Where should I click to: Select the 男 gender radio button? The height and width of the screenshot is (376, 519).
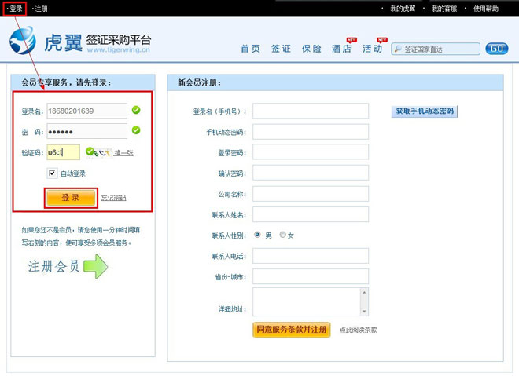(257, 235)
